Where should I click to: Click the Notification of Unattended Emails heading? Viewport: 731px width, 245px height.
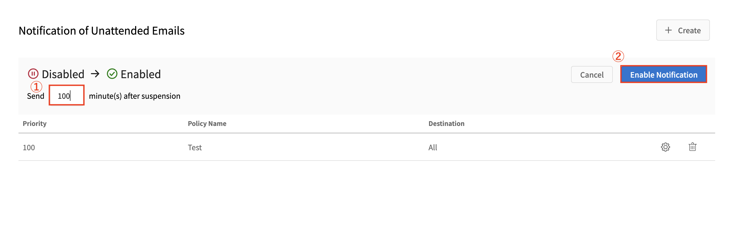coord(102,31)
